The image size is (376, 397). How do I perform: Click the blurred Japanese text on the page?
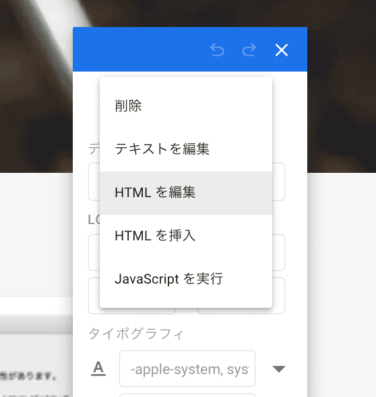pos(28,376)
